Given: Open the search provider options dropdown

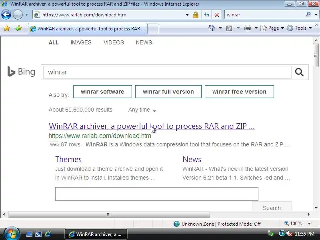Looking at the screenshot, I should (316, 15).
